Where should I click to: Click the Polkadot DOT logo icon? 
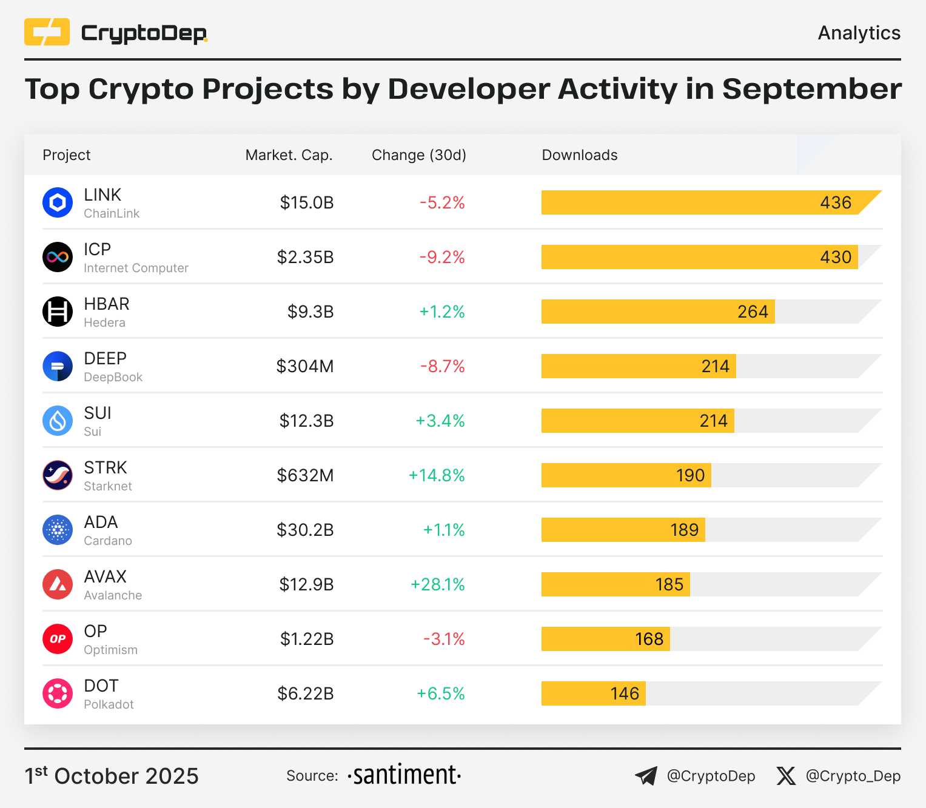pos(58,693)
